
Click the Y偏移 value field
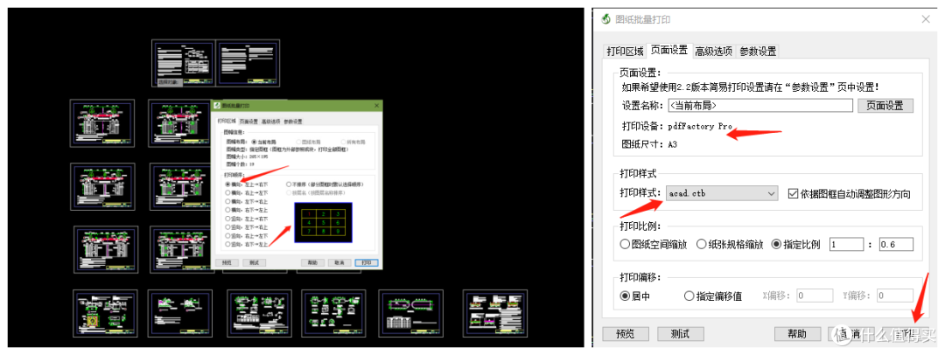[895, 296]
